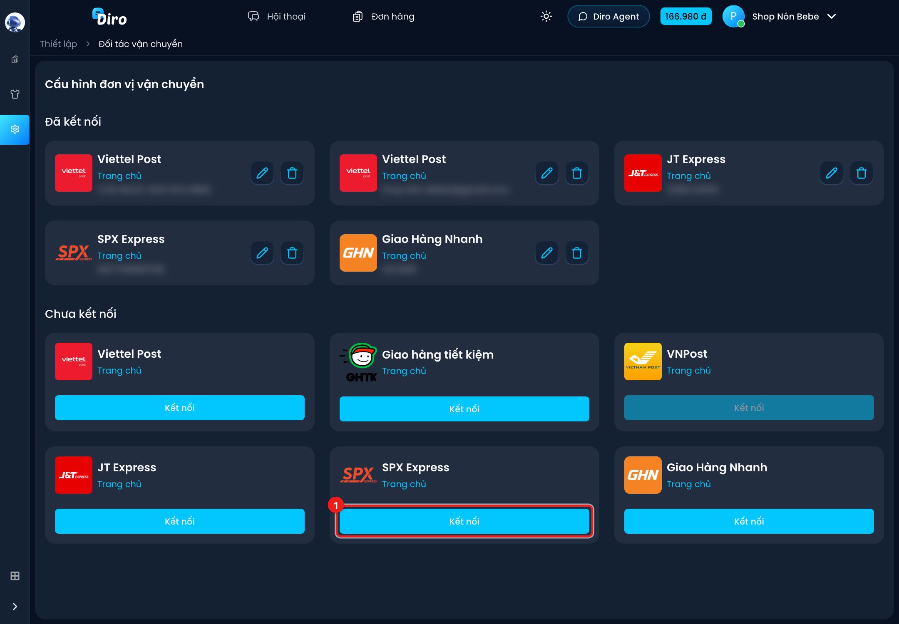Open the shirt products icon in sidebar

[15, 94]
